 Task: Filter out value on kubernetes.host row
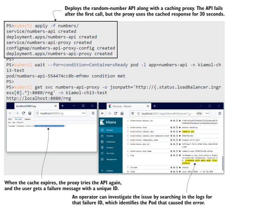(174, 127)
